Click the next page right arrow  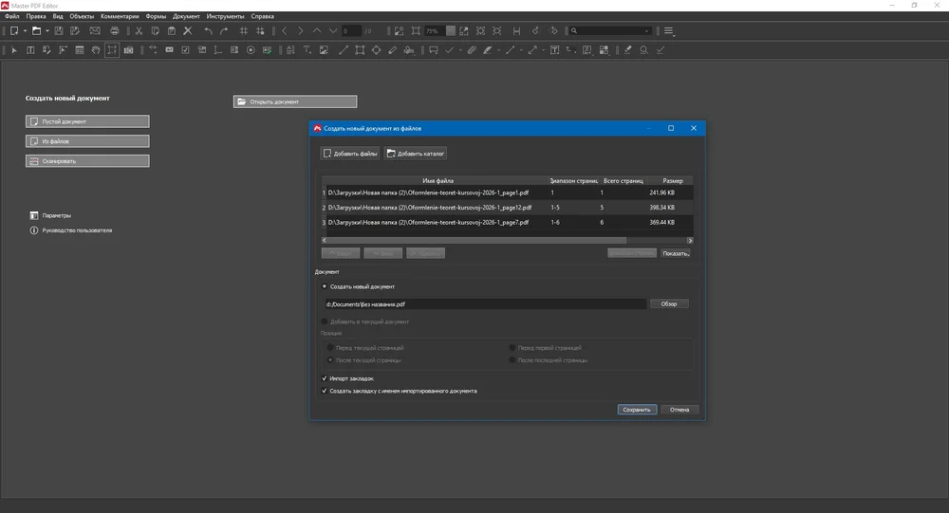coord(300,31)
